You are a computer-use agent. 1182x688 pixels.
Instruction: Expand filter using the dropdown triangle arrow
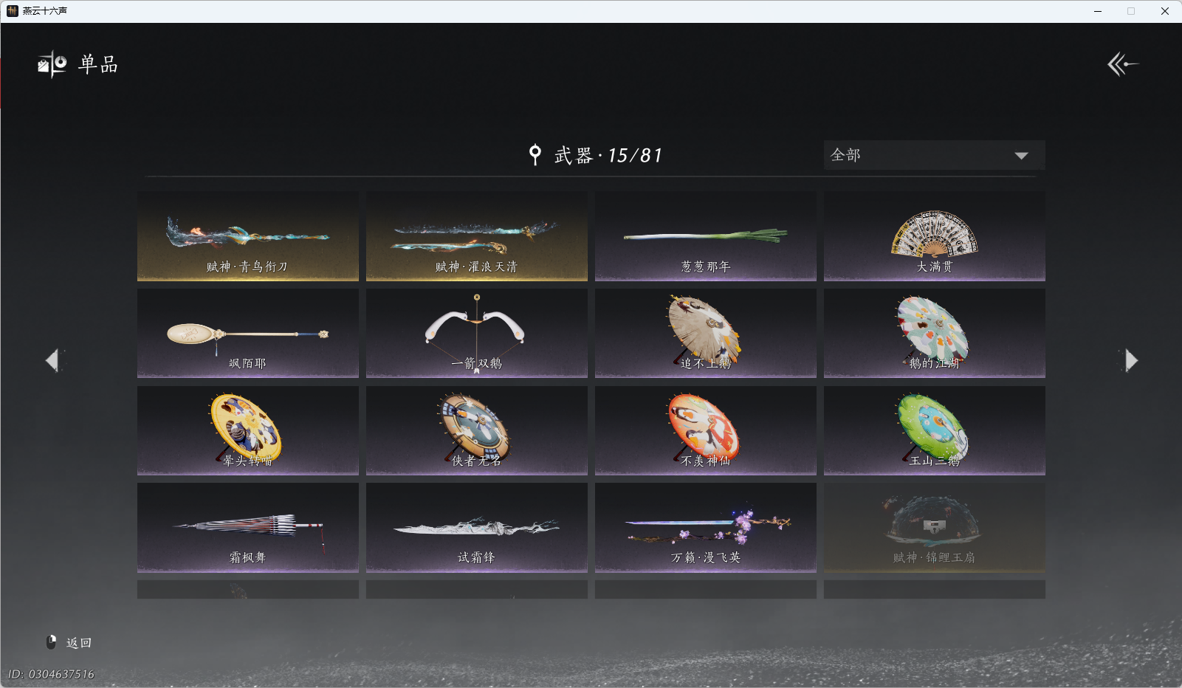pyautogui.click(x=1021, y=156)
